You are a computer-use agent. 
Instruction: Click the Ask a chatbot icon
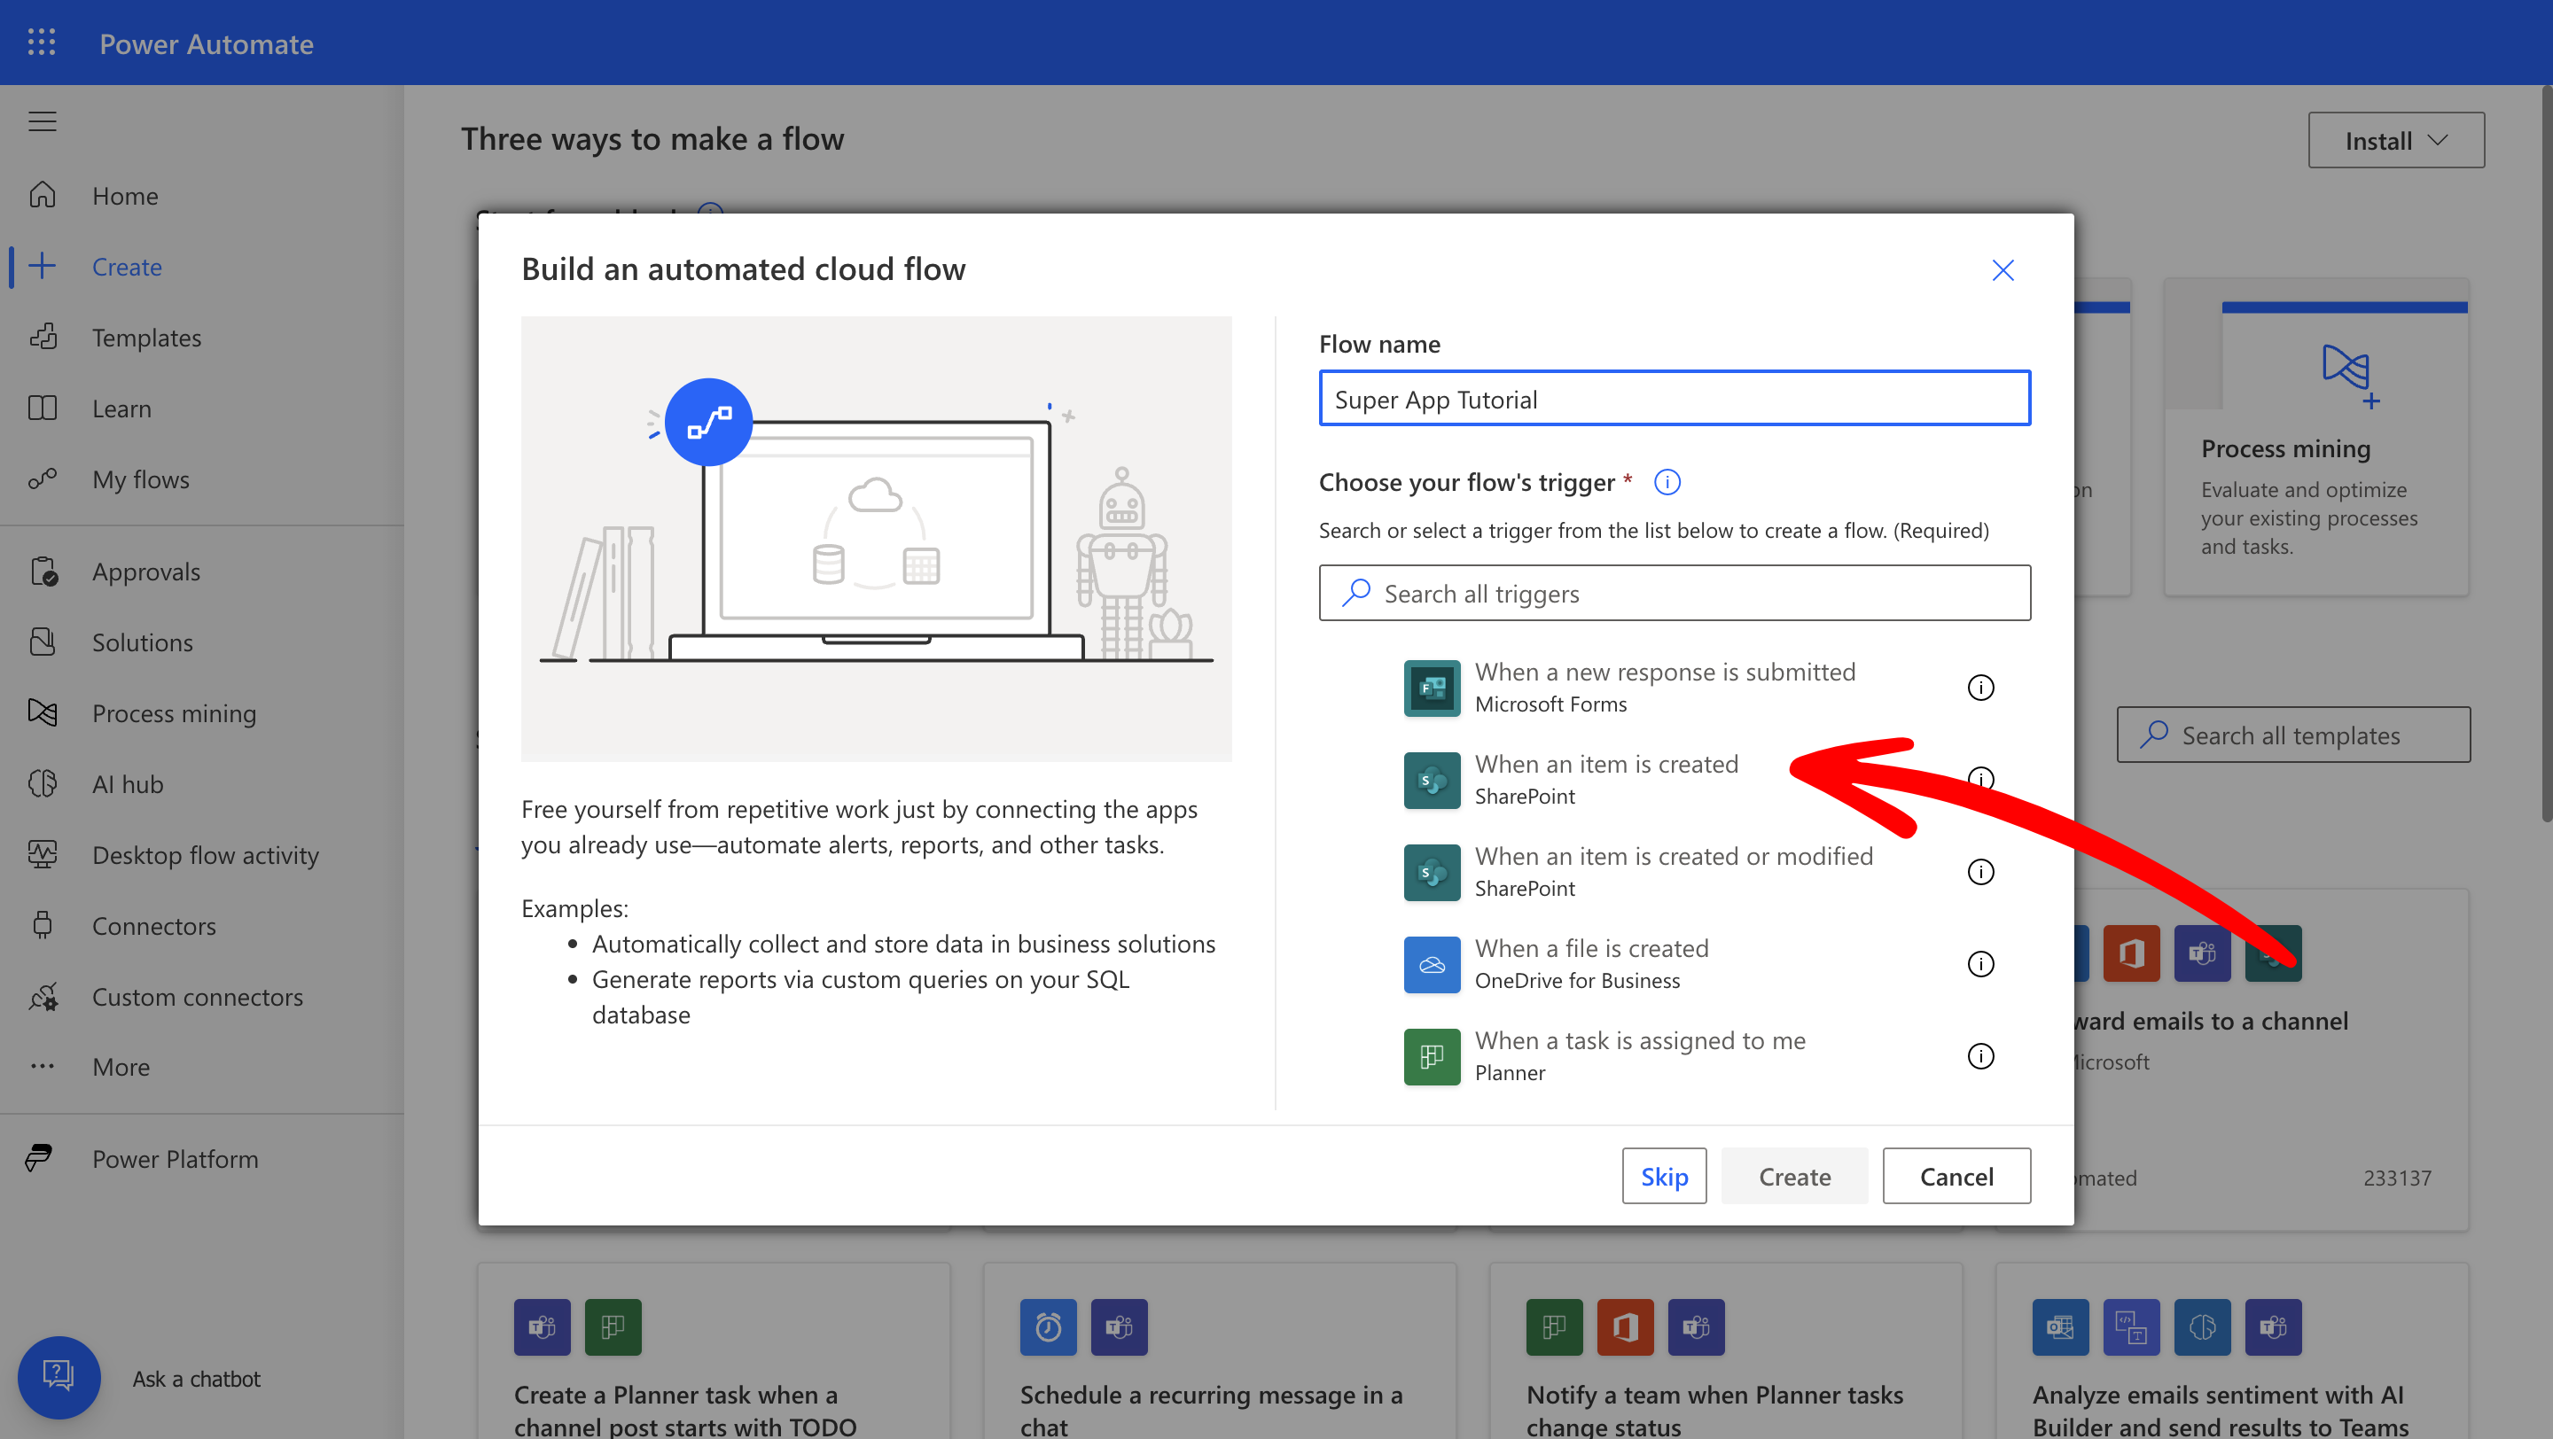pyautogui.click(x=59, y=1377)
